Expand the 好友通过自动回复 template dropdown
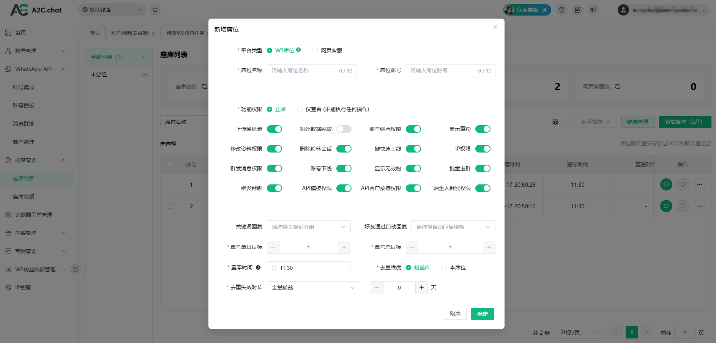 453,227
